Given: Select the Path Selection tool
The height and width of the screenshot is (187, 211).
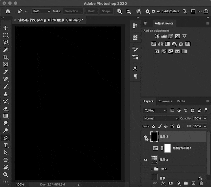Looking at the screenshot, I should coord(6,153).
